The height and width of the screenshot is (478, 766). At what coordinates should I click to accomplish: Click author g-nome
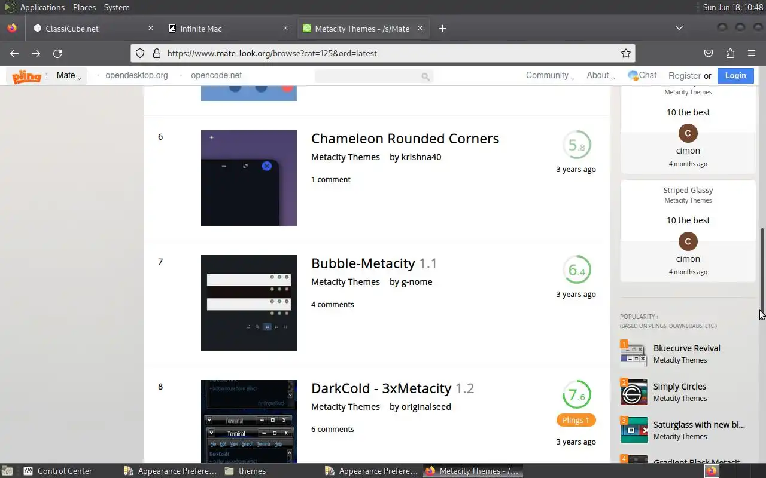click(x=417, y=282)
